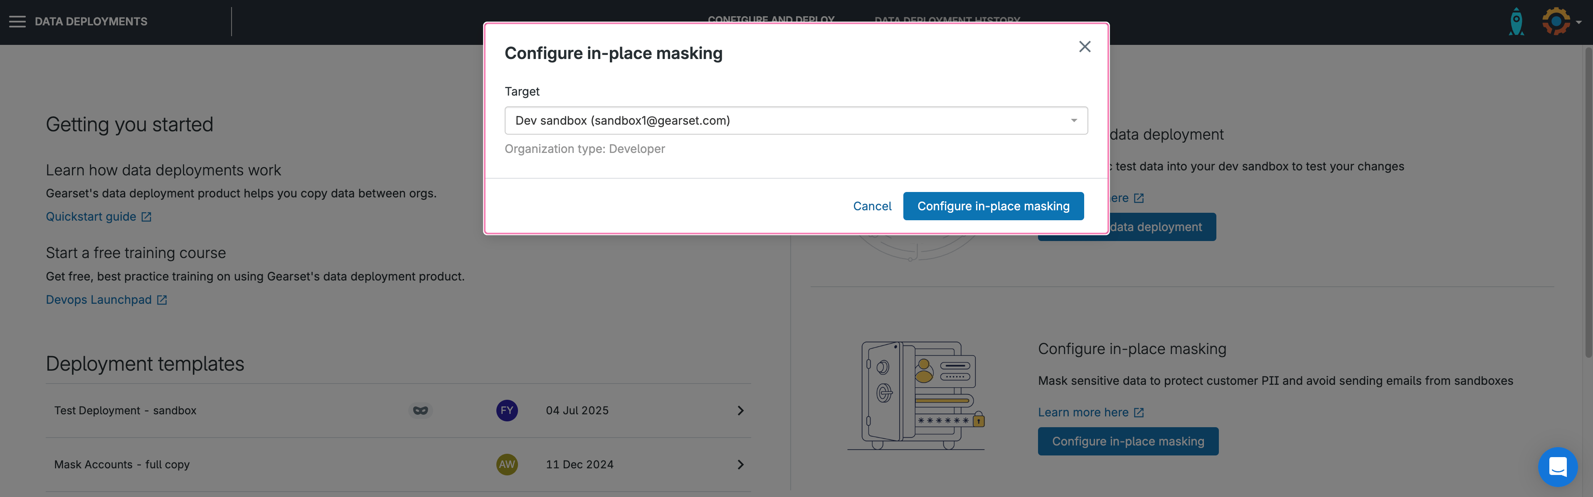This screenshot has width=1593, height=497.
Task: Click the AW user avatar
Action: click(x=506, y=464)
